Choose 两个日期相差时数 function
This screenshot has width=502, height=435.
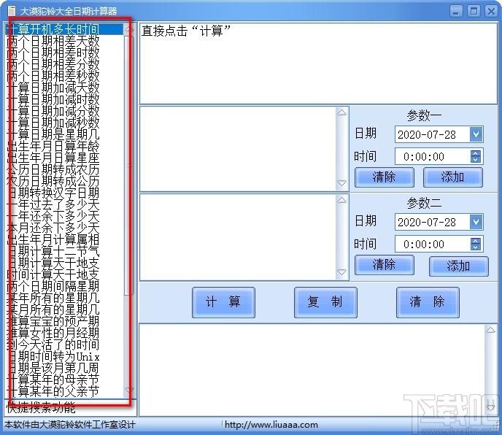pos(64,53)
